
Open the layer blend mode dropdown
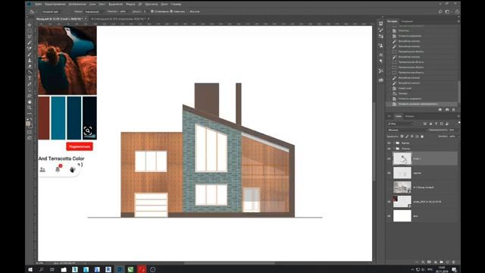pos(406,130)
